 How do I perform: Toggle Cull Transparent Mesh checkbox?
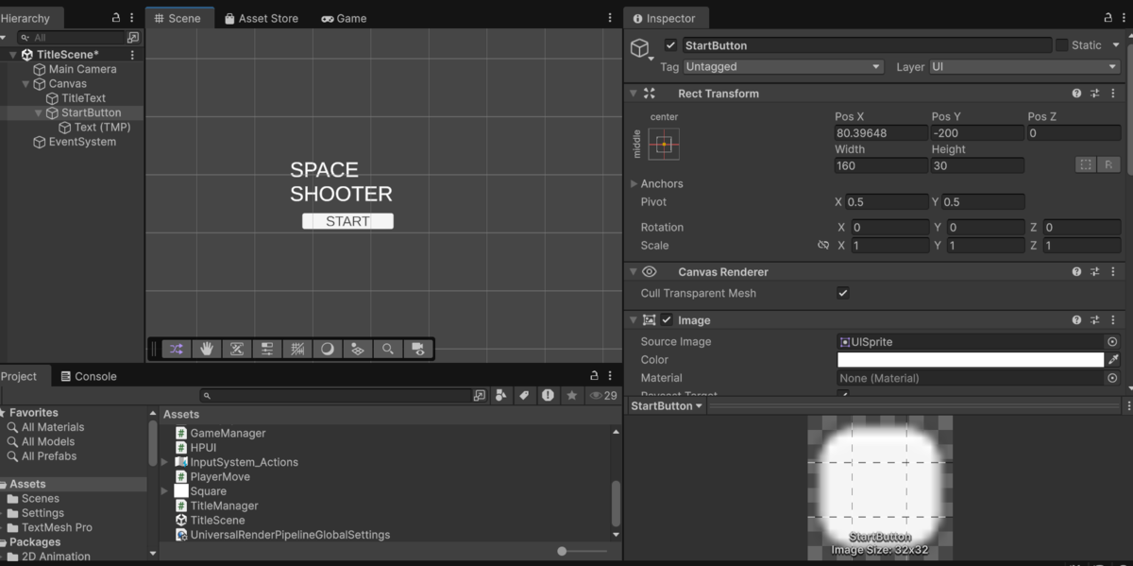843,293
